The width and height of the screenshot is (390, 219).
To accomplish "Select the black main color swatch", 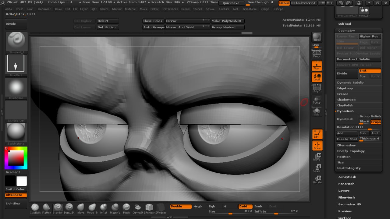I will point(10,181).
